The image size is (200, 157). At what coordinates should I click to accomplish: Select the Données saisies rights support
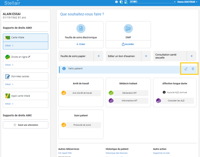tap(20, 76)
